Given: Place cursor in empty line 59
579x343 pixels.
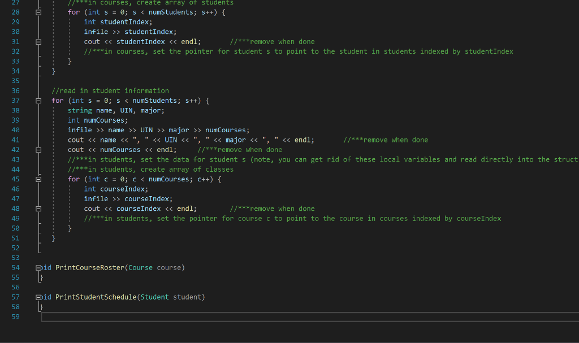Looking at the screenshot, I should coord(310,317).
